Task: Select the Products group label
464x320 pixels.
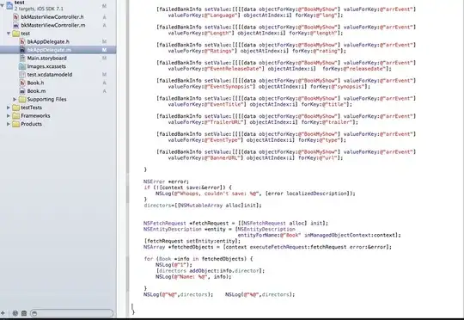Action: [x=32, y=124]
